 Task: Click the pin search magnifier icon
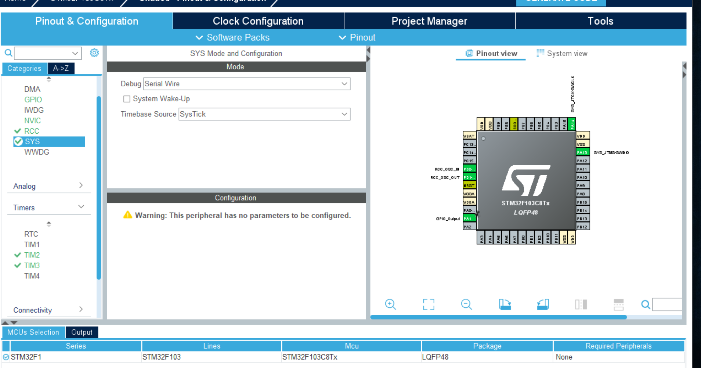pyautogui.click(x=646, y=304)
